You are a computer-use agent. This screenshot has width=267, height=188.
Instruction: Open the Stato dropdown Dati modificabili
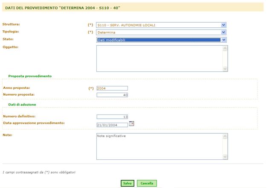point(161,40)
